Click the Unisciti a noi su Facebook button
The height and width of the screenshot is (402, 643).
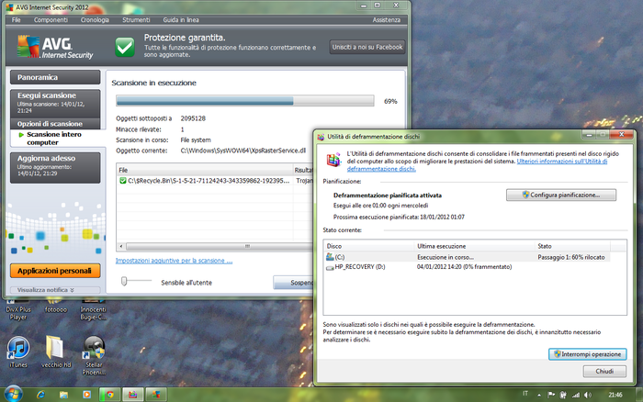[367, 47]
